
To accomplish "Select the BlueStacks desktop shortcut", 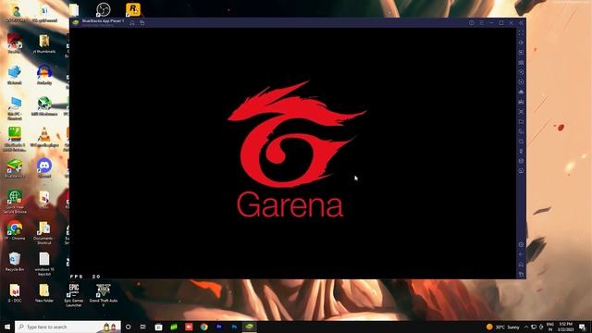I will [x=15, y=168].
